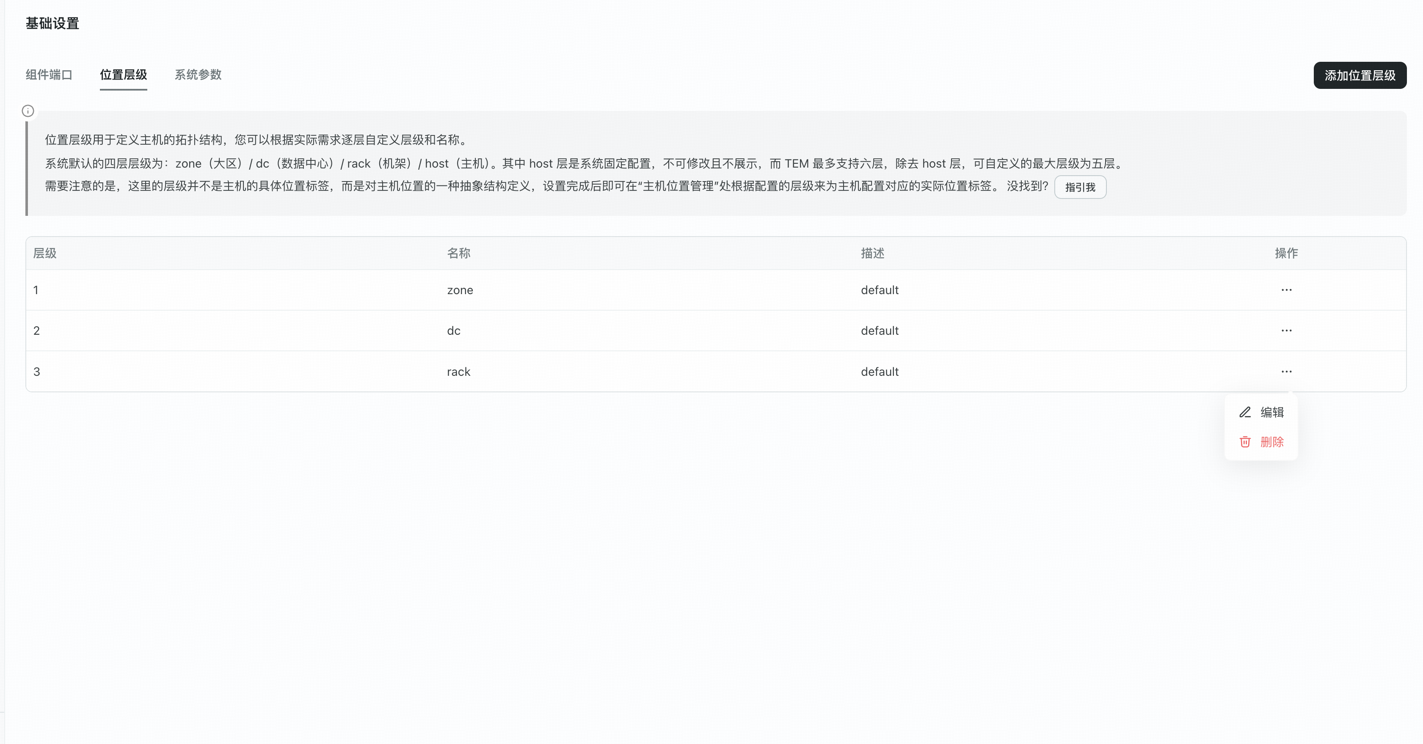Open the 系统参数 tab
This screenshot has height=744, width=1423.
pos(199,74)
